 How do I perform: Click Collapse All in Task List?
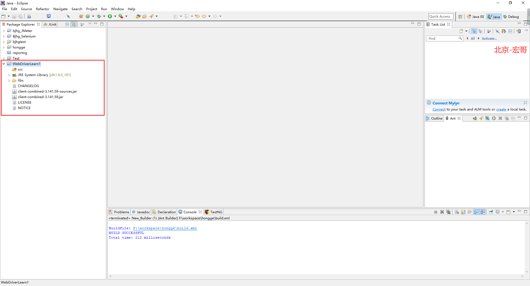tap(510, 31)
